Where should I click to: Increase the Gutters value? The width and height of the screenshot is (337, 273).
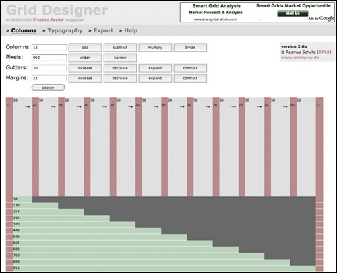point(85,68)
